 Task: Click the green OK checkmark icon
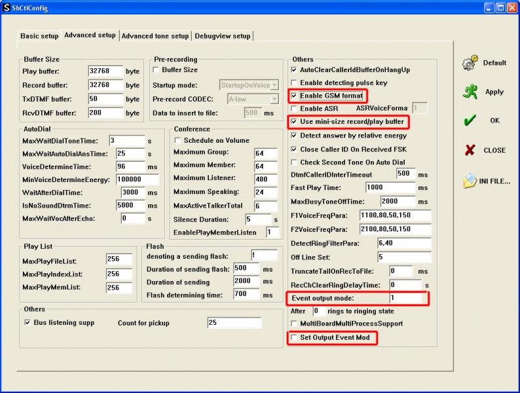coord(470,121)
